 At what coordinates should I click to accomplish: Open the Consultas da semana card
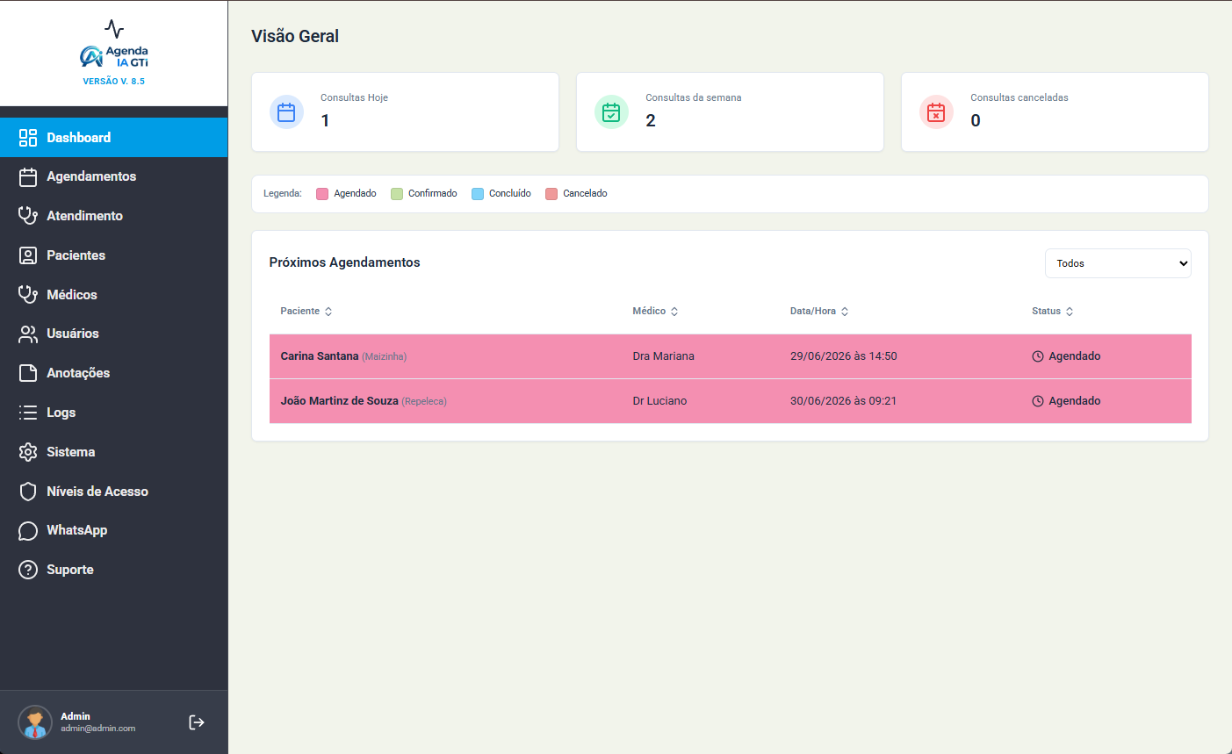730,112
